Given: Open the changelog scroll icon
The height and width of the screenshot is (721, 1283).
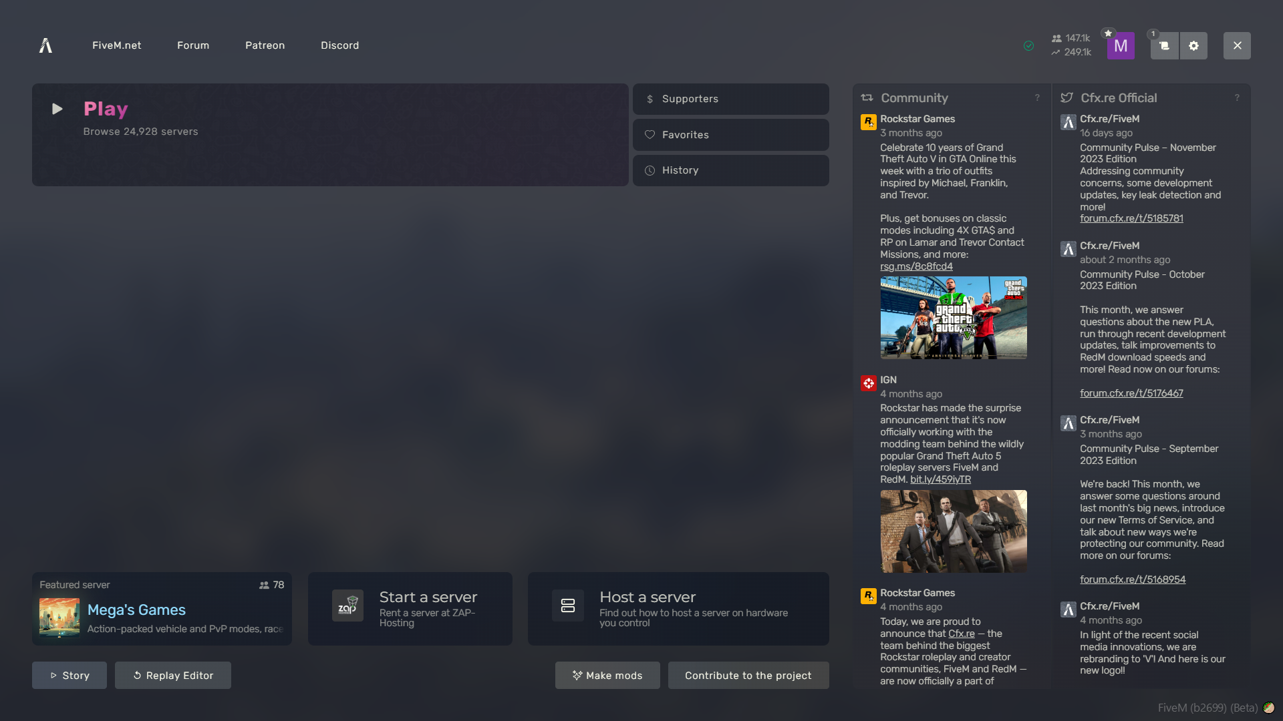Looking at the screenshot, I should coord(1164,46).
